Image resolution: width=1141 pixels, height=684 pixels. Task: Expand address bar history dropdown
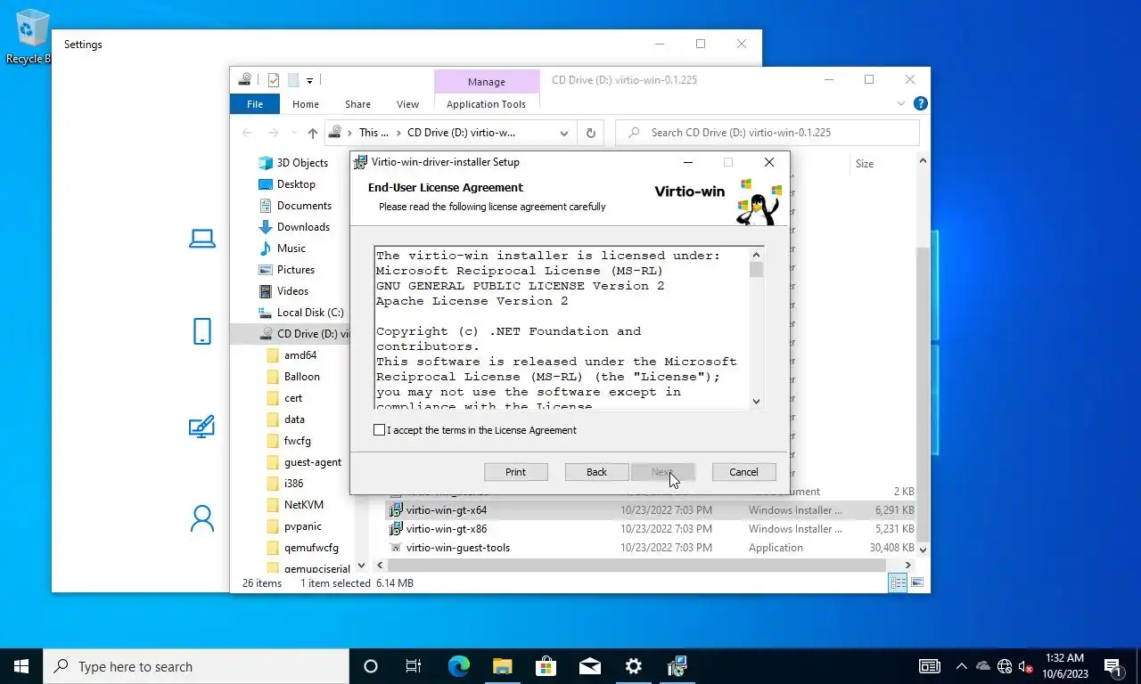564,133
